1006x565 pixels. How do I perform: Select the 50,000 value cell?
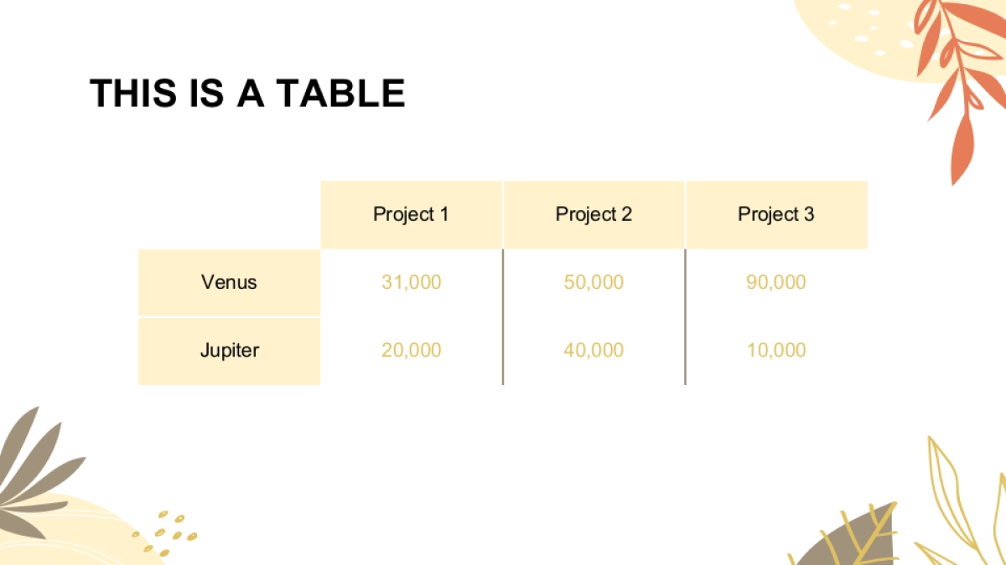coord(594,282)
